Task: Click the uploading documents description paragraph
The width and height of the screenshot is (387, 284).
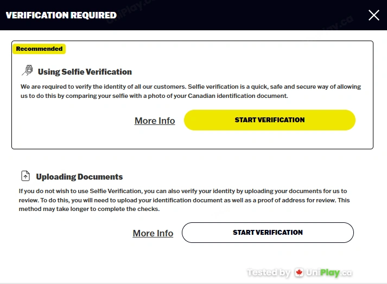Action: 184,200
